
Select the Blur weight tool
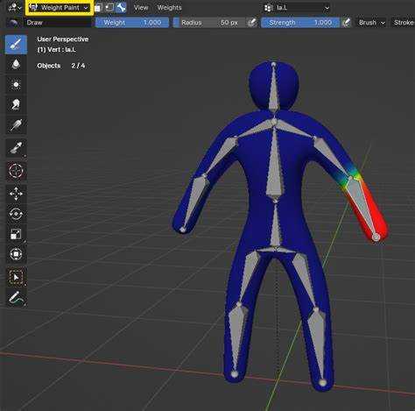click(x=16, y=64)
